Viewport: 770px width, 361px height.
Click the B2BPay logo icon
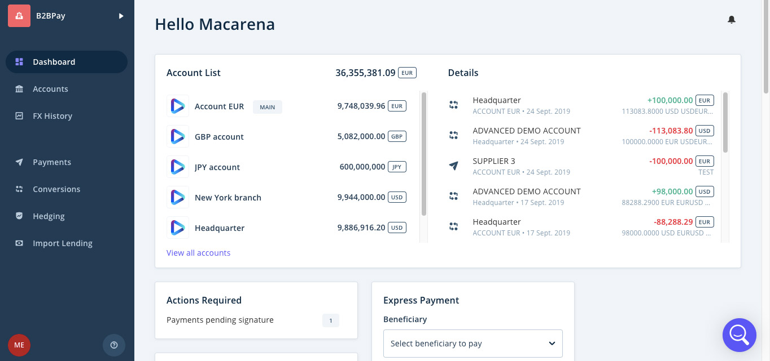[x=19, y=16]
